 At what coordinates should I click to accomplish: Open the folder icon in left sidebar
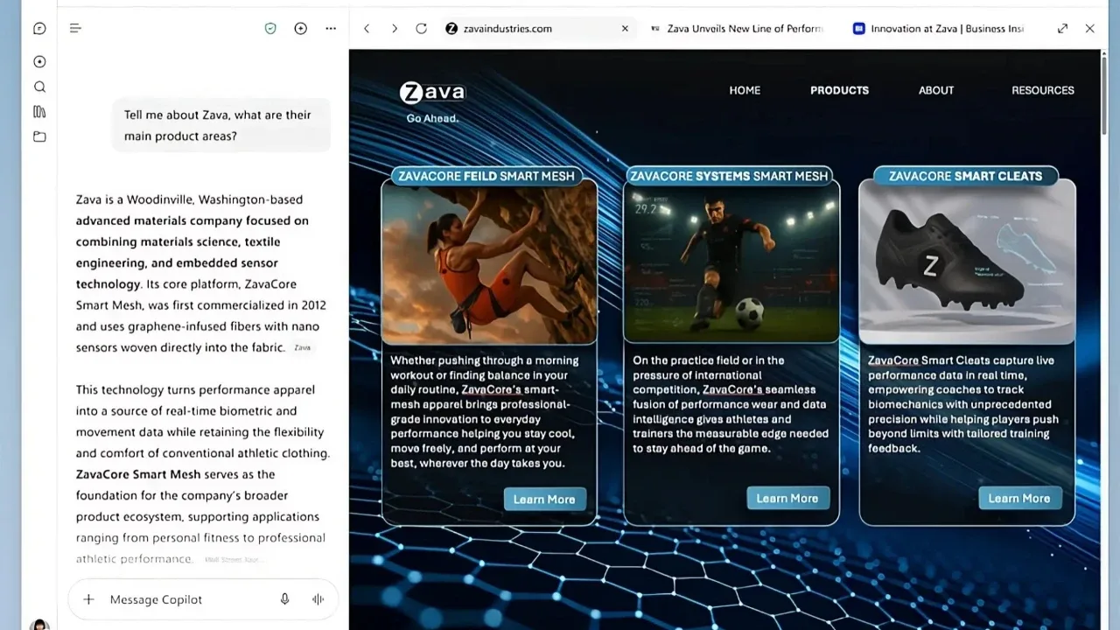(x=39, y=136)
